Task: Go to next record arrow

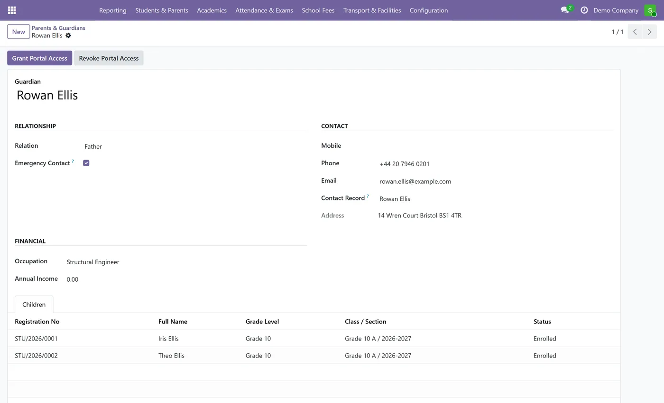Action: tap(649, 32)
